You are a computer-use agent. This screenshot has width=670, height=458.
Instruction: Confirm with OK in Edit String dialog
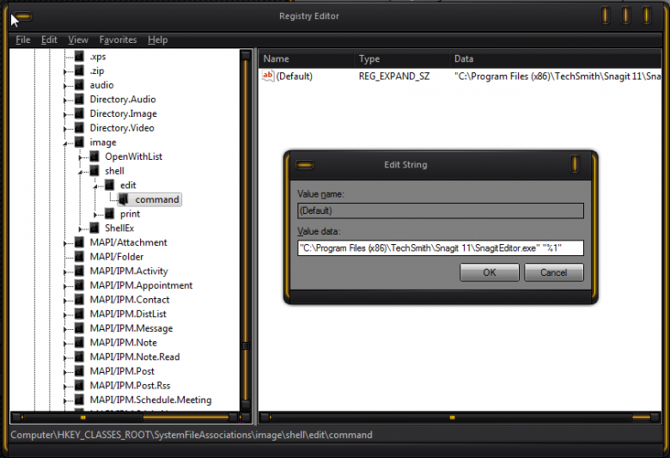click(x=490, y=272)
